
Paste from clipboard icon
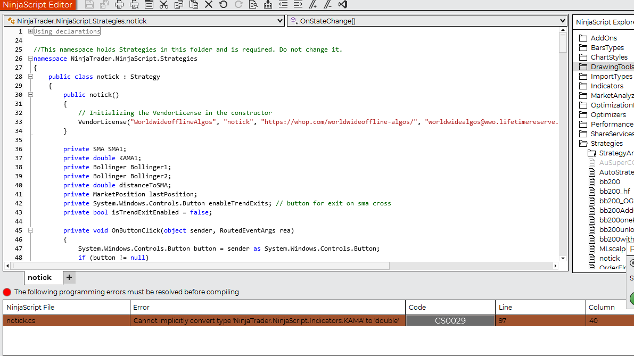point(194,4)
